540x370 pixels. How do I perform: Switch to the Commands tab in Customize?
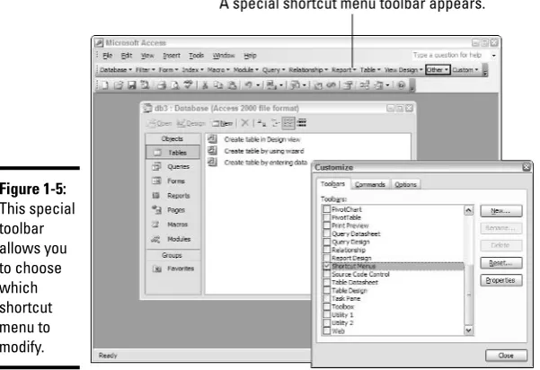click(370, 184)
